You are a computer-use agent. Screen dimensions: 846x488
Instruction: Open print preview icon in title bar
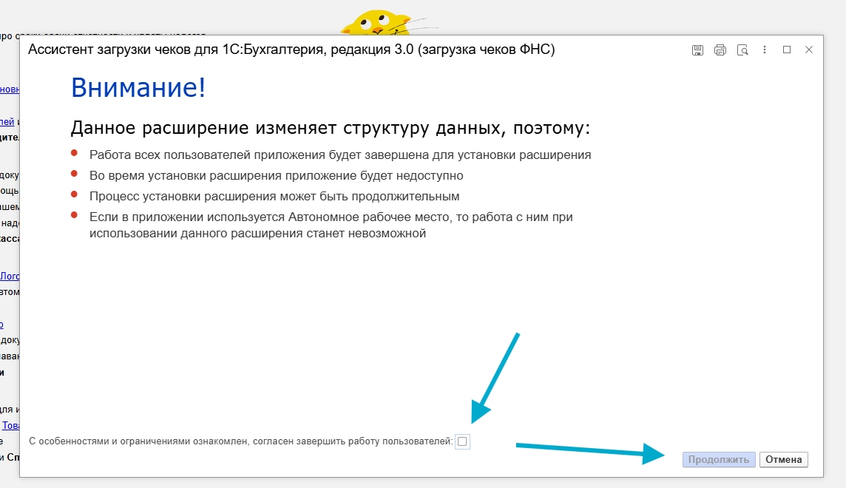[742, 50]
